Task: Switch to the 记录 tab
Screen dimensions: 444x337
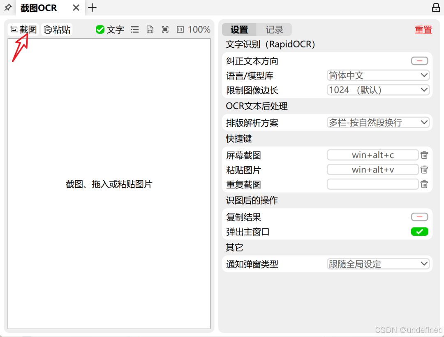Action: tap(274, 29)
